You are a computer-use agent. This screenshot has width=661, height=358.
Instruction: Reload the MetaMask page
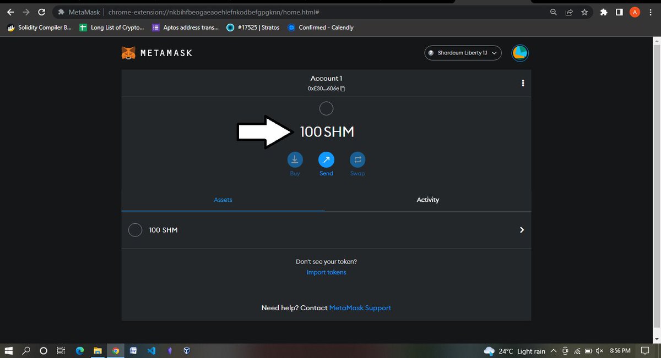click(x=41, y=12)
